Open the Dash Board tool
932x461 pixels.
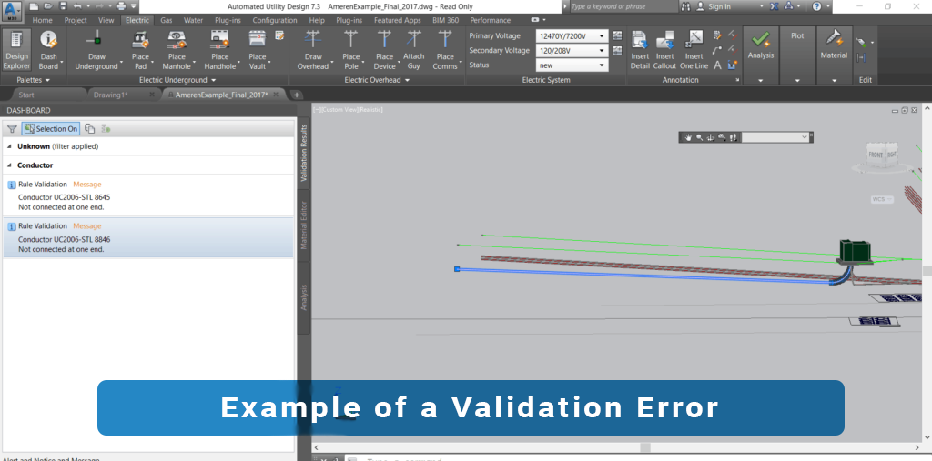49,50
